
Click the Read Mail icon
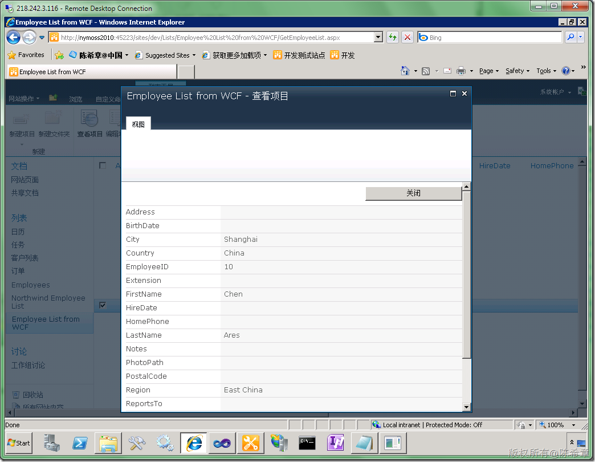coord(447,71)
